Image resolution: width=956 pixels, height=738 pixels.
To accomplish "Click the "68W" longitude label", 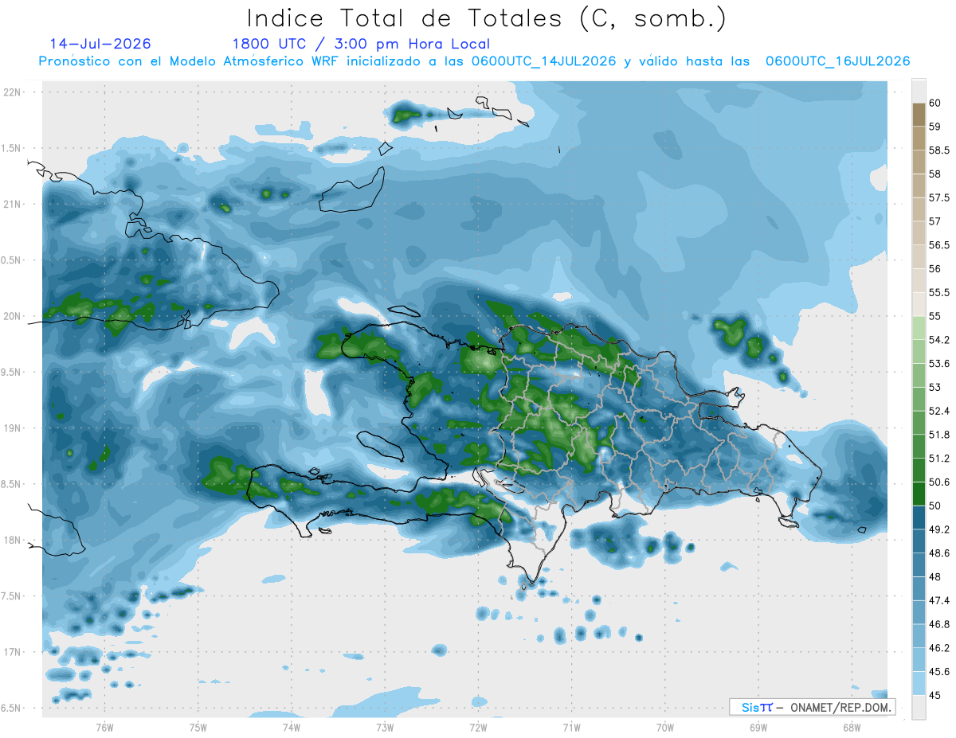I will point(851,727).
